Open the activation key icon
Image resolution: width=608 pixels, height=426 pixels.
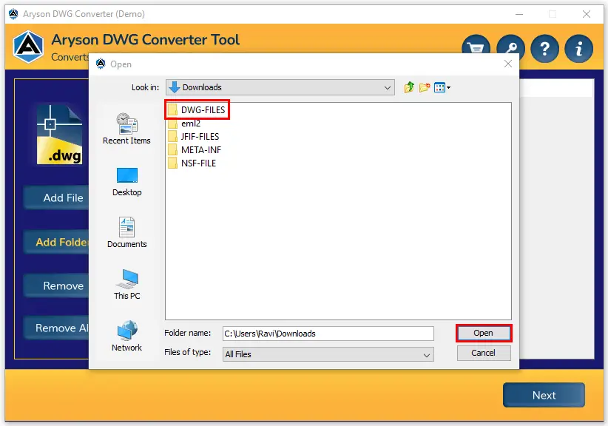coord(510,46)
